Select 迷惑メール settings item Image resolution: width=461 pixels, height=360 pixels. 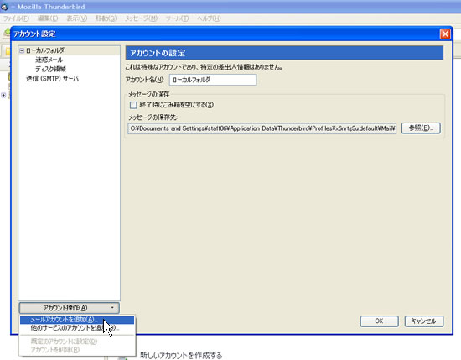(49, 60)
